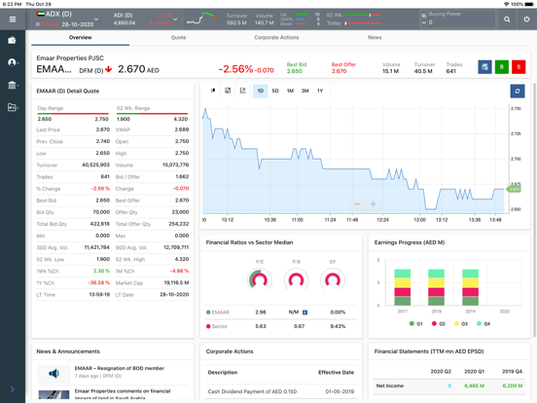Click the chart save/export icon

point(228,91)
